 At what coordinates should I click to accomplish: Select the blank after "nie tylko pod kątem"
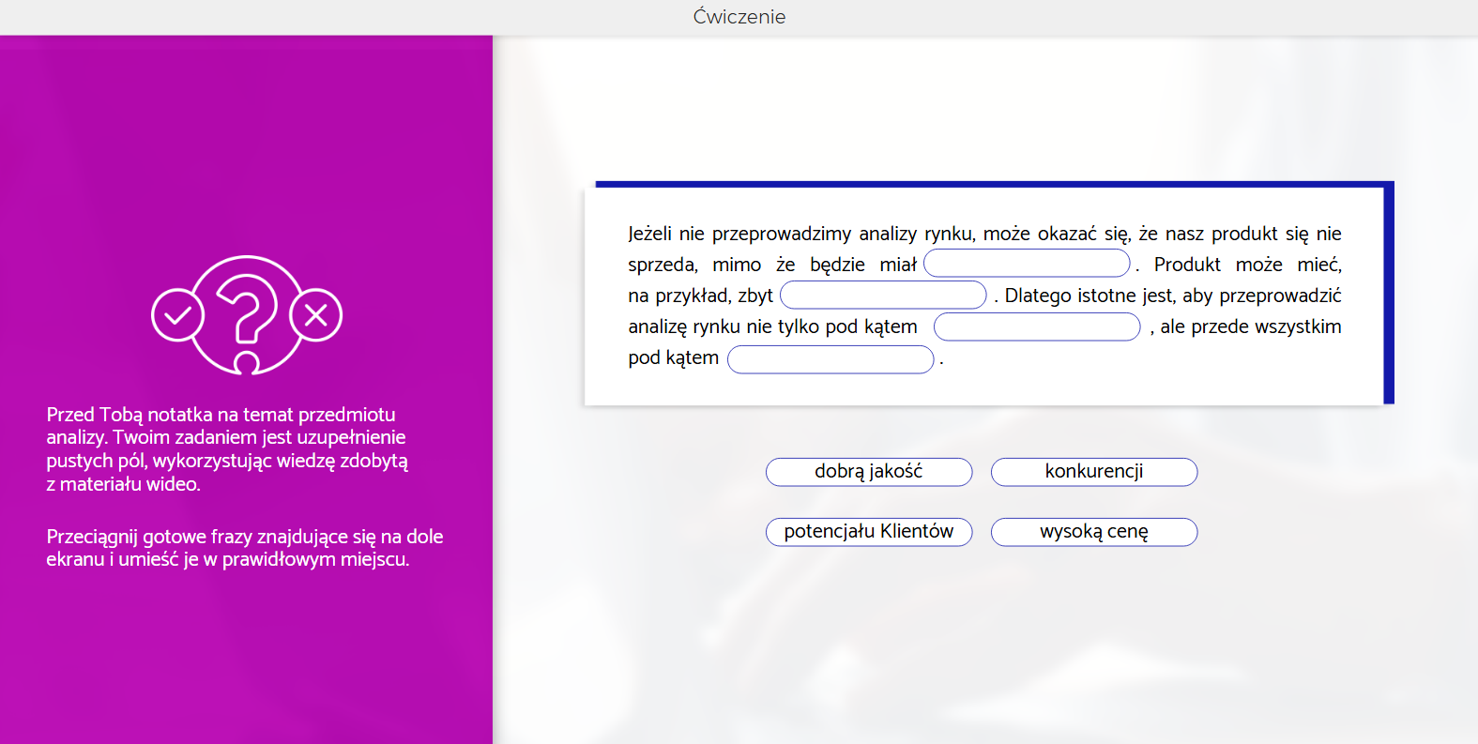(x=1036, y=326)
